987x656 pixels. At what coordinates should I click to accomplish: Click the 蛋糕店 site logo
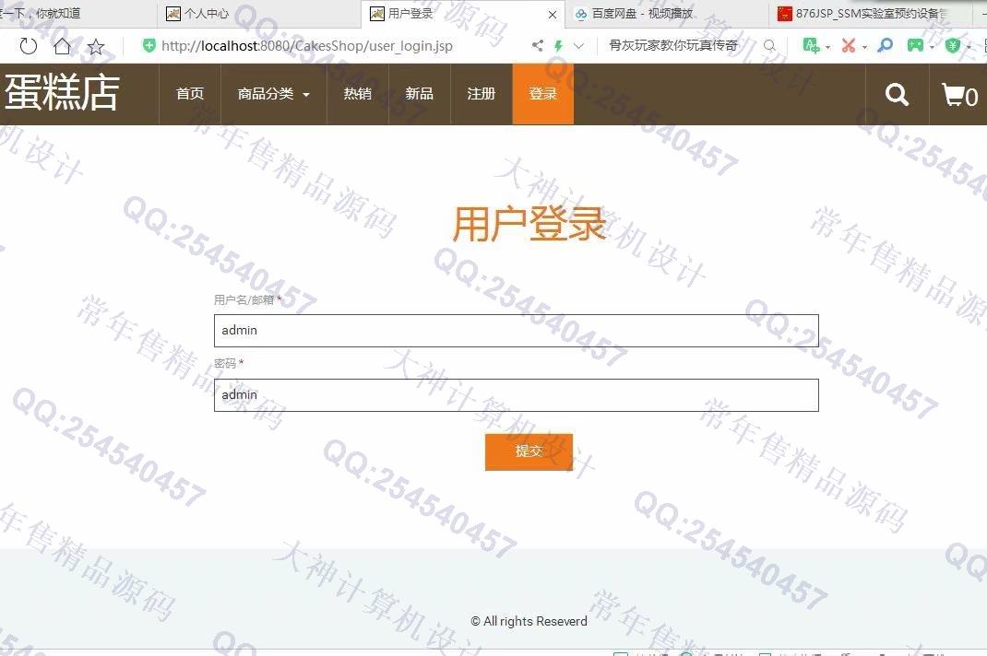pyautogui.click(x=62, y=92)
